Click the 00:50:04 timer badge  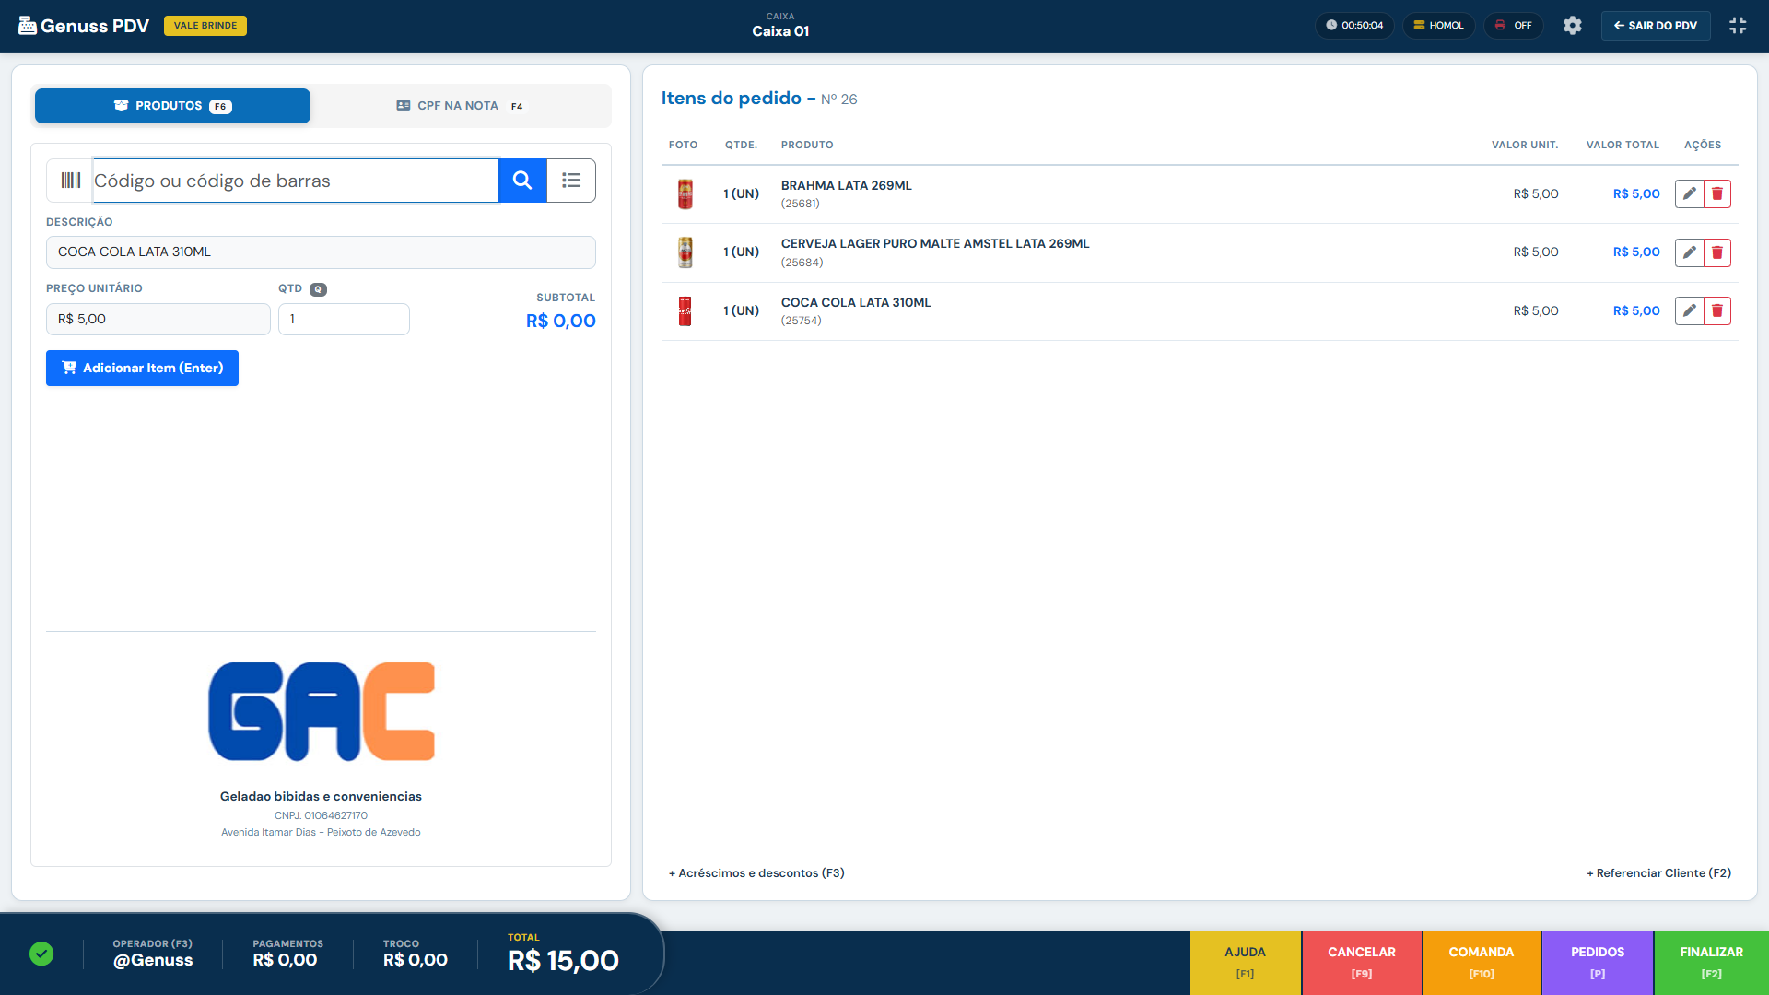(x=1354, y=26)
